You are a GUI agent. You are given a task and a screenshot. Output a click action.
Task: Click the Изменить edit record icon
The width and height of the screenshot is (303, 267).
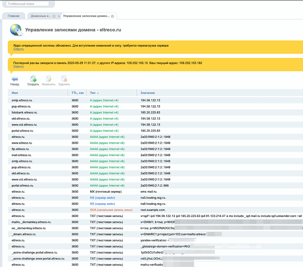click(x=49, y=79)
